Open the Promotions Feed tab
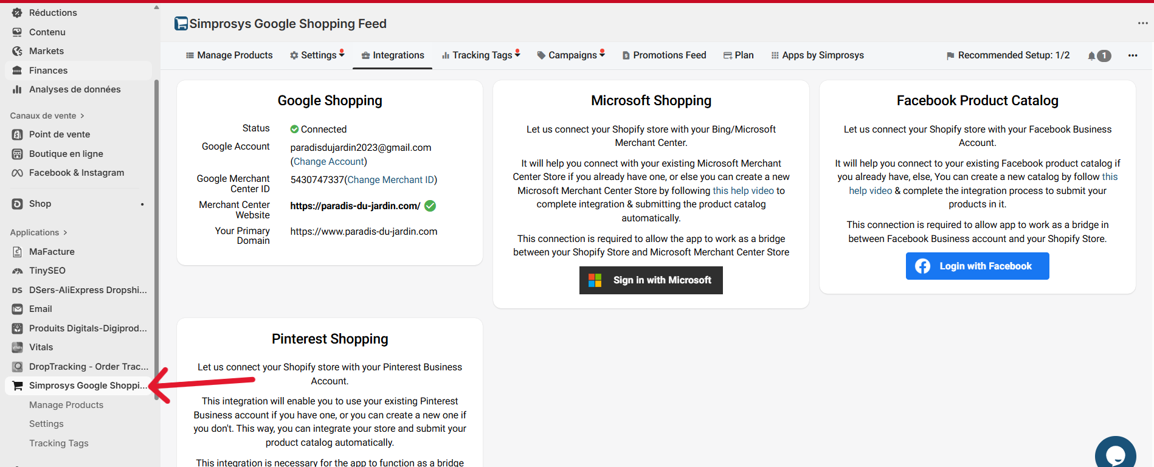Image resolution: width=1154 pixels, height=467 pixels. [x=664, y=55]
